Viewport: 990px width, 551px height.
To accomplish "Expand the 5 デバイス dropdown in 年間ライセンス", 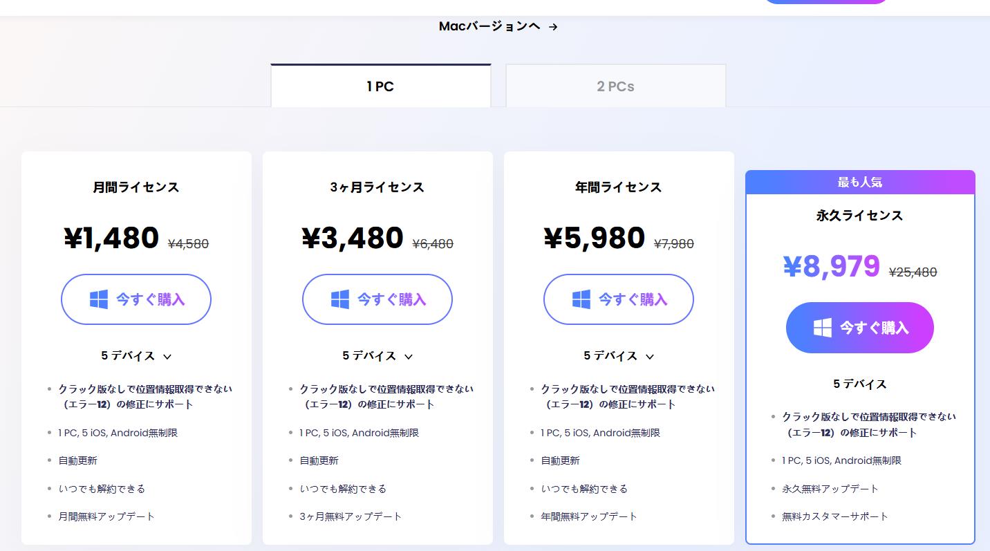I will [x=619, y=356].
